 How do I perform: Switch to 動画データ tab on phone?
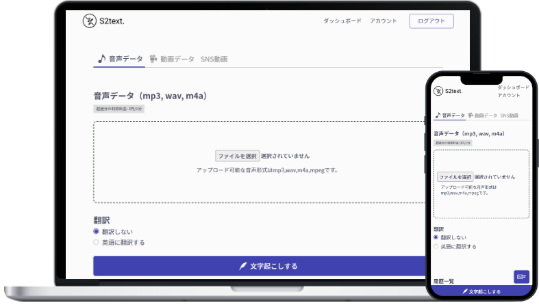482,116
